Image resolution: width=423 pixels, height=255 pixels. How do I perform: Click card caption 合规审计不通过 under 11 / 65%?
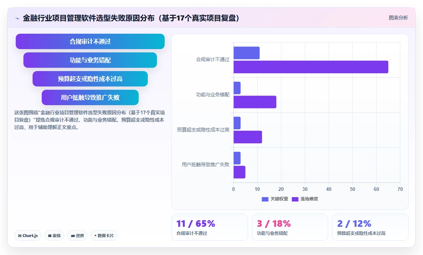(192, 233)
